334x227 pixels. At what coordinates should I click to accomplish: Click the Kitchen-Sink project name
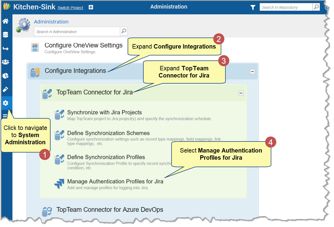pyautogui.click(x=34, y=7)
